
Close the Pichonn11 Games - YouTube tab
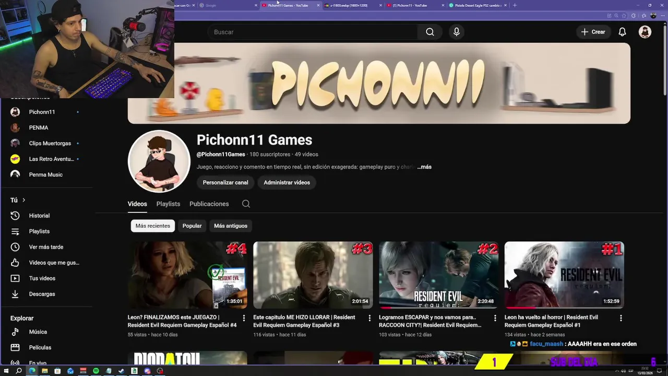click(318, 5)
